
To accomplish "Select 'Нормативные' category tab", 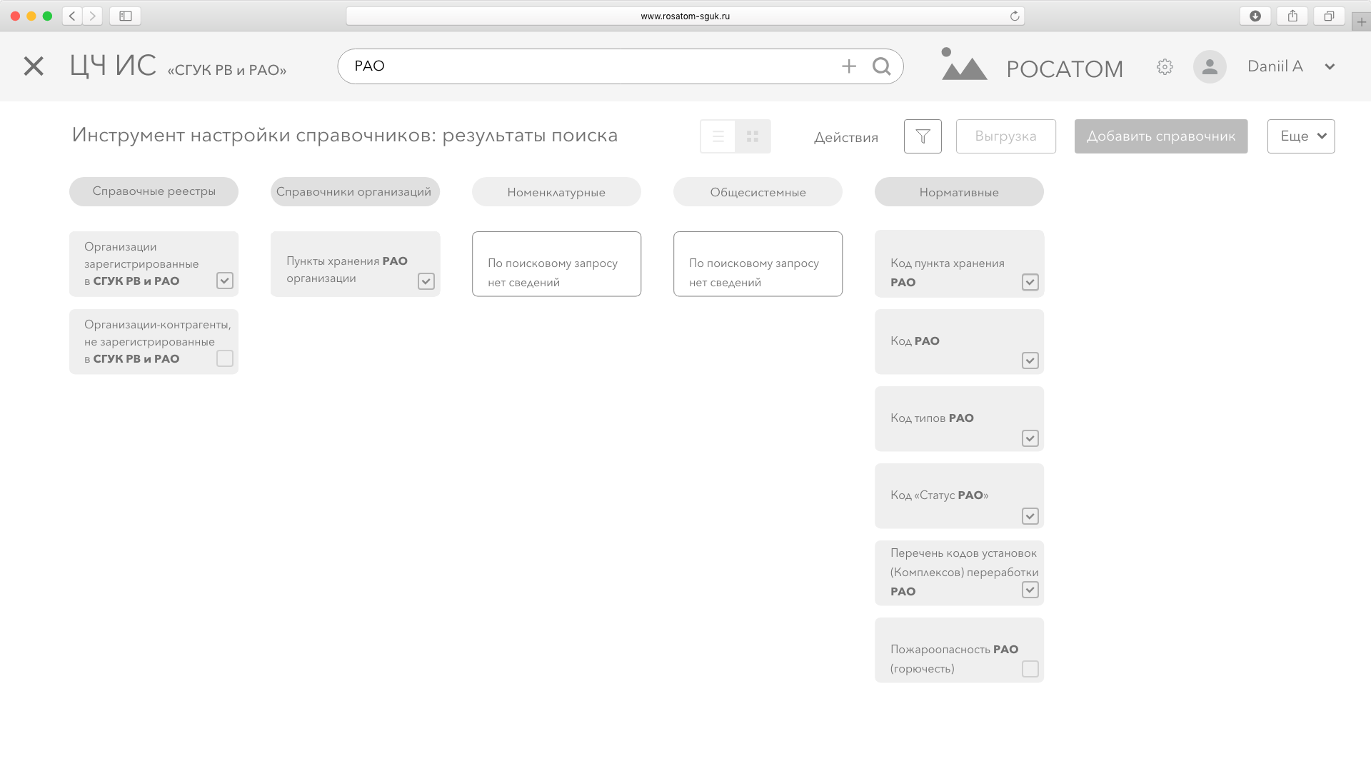I will pyautogui.click(x=959, y=191).
